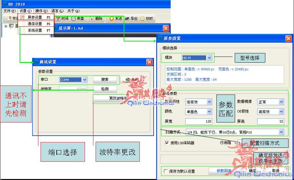
Task: Click the 校时 (Time sync) toolbar icon
Action: 143,19
